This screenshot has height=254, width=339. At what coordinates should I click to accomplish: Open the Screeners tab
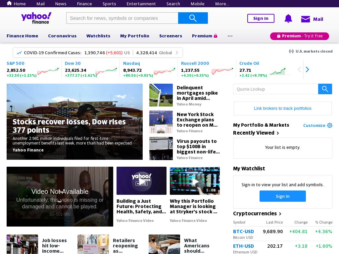click(170, 36)
